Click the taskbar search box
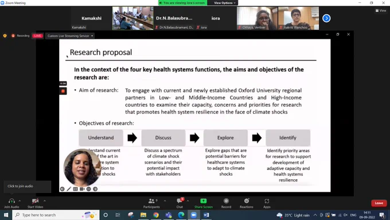Screen dimensions: 390x220 [x=56, y=215]
